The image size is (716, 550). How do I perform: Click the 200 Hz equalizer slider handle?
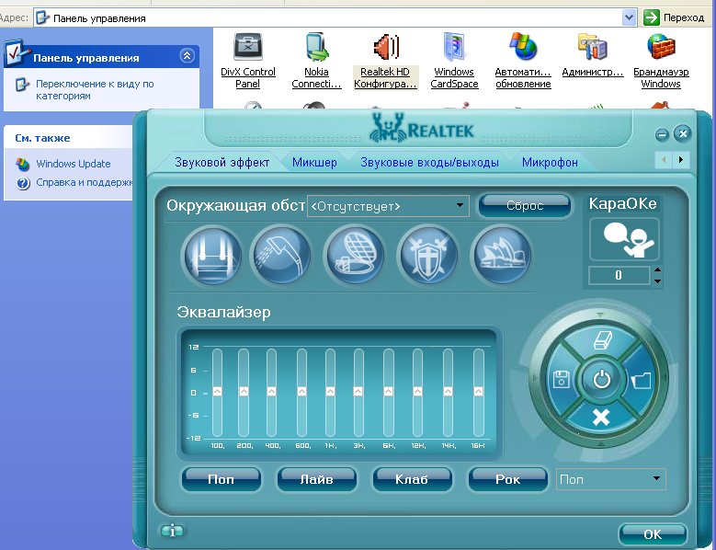[x=244, y=392]
